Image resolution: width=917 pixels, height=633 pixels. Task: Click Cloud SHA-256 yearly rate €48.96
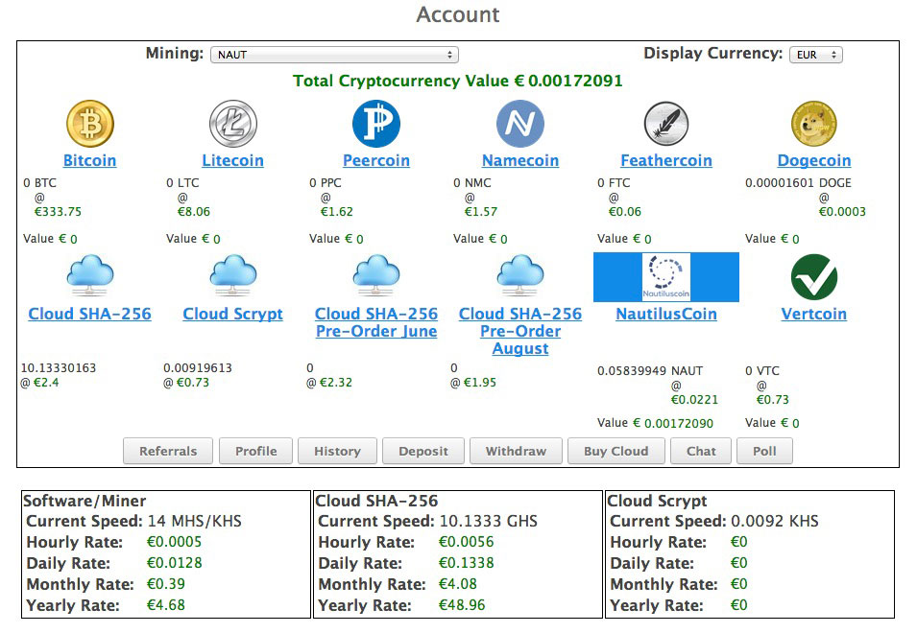point(462,605)
